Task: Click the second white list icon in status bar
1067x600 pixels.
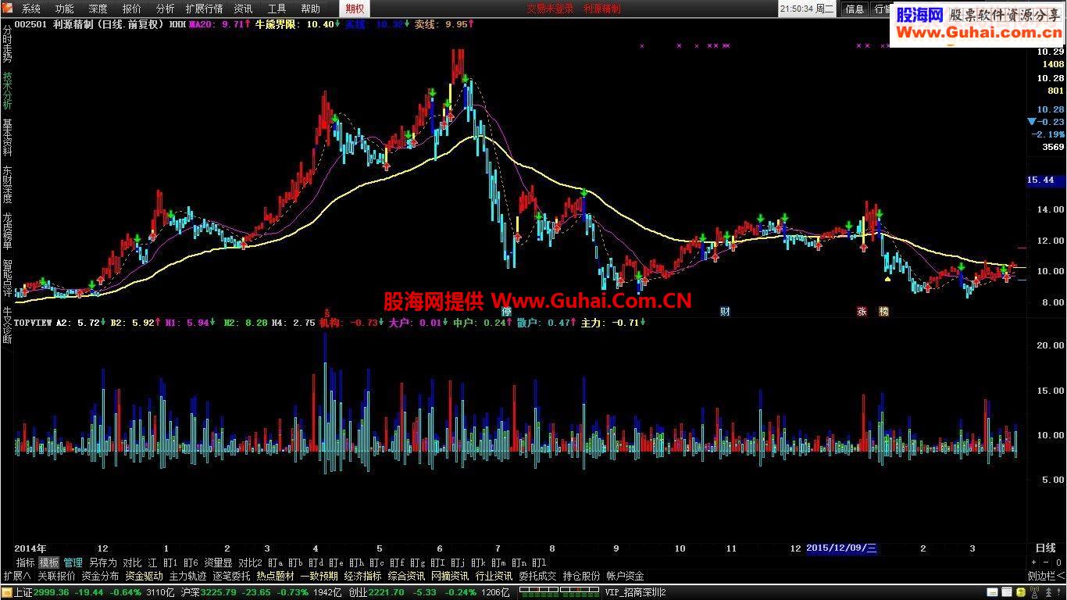Action: point(1007,593)
